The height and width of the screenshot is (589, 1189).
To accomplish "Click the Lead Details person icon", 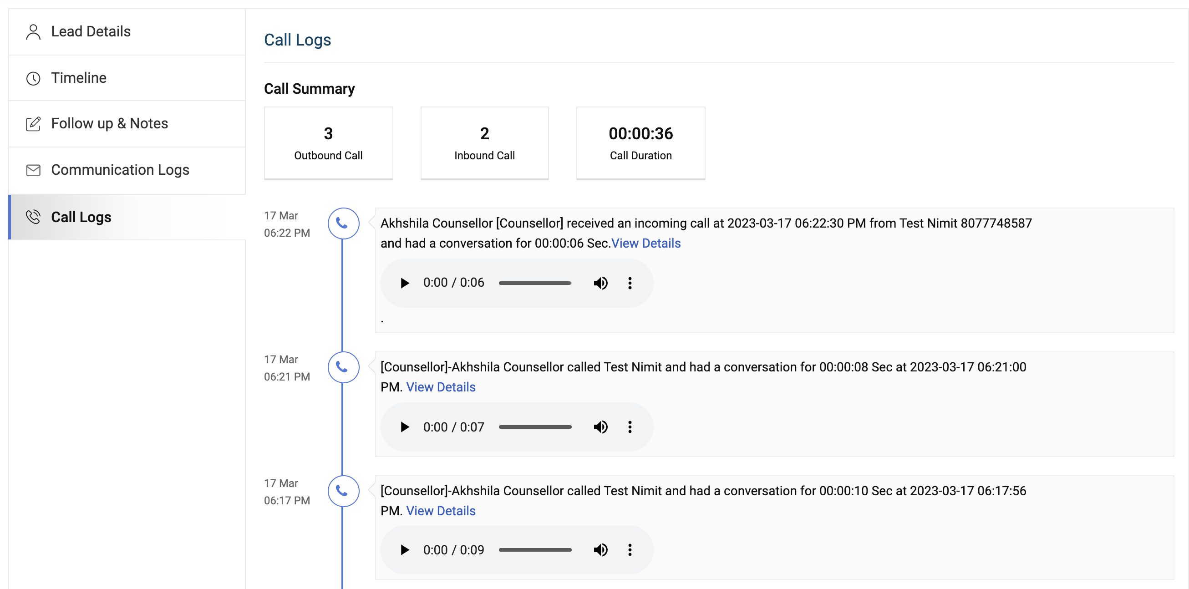I will click(33, 32).
